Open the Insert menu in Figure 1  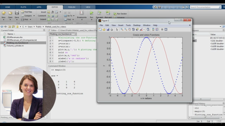pyautogui.click(x=121, y=25)
